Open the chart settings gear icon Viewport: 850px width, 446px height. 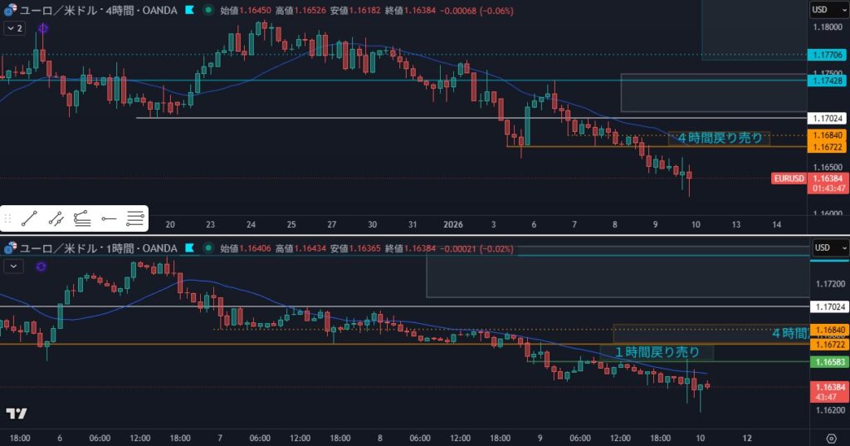tap(831, 437)
